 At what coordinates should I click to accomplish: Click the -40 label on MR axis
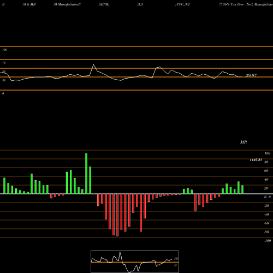(266, 215)
